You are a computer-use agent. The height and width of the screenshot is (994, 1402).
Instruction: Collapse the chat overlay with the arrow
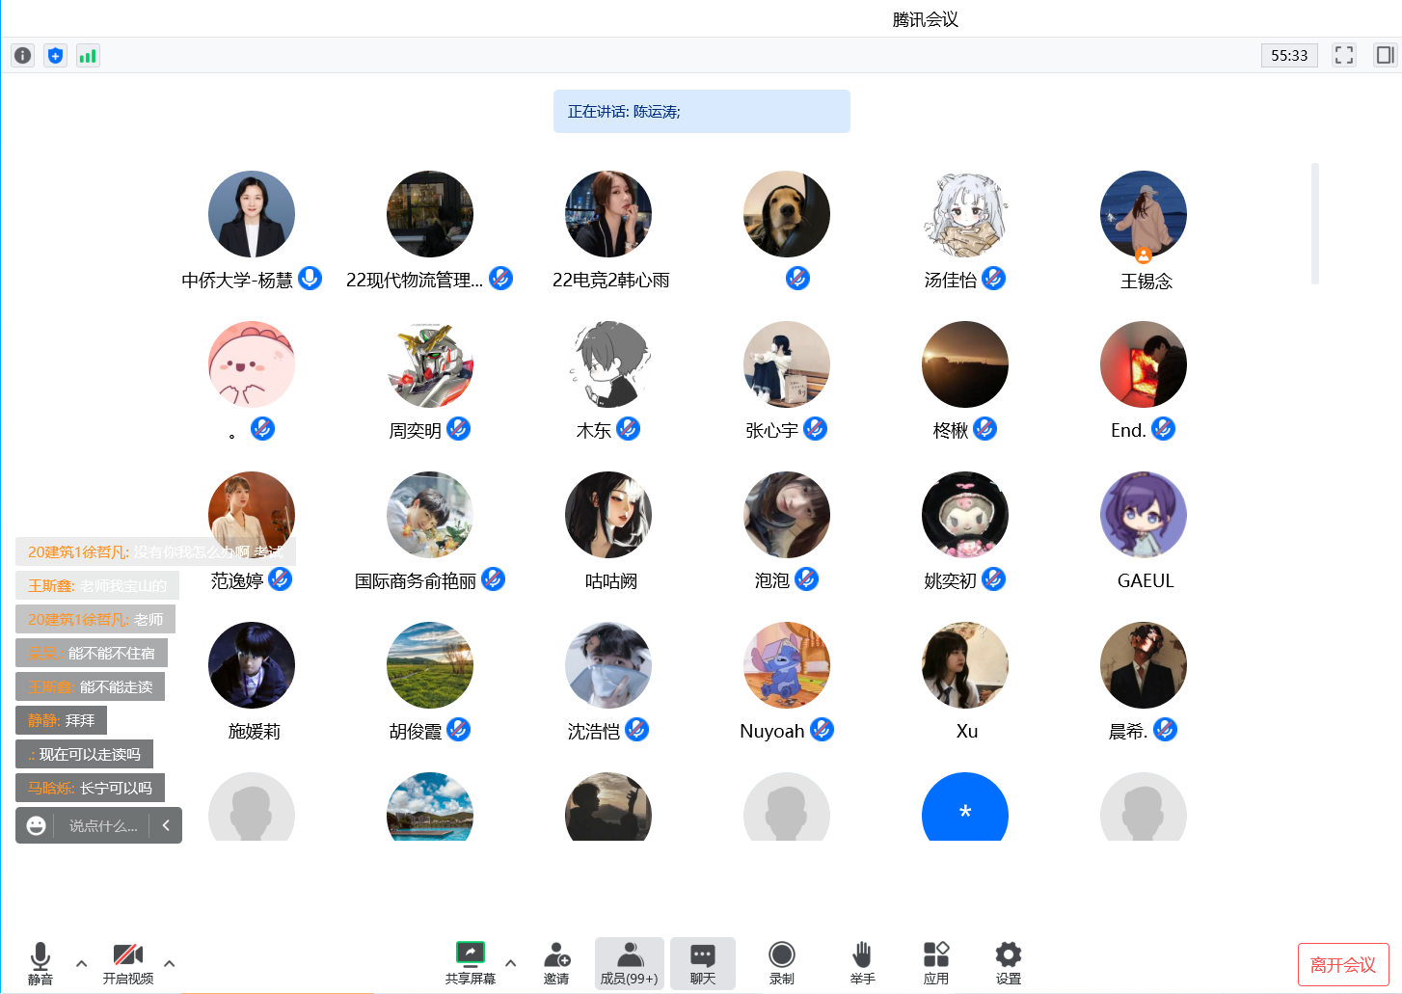[166, 825]
